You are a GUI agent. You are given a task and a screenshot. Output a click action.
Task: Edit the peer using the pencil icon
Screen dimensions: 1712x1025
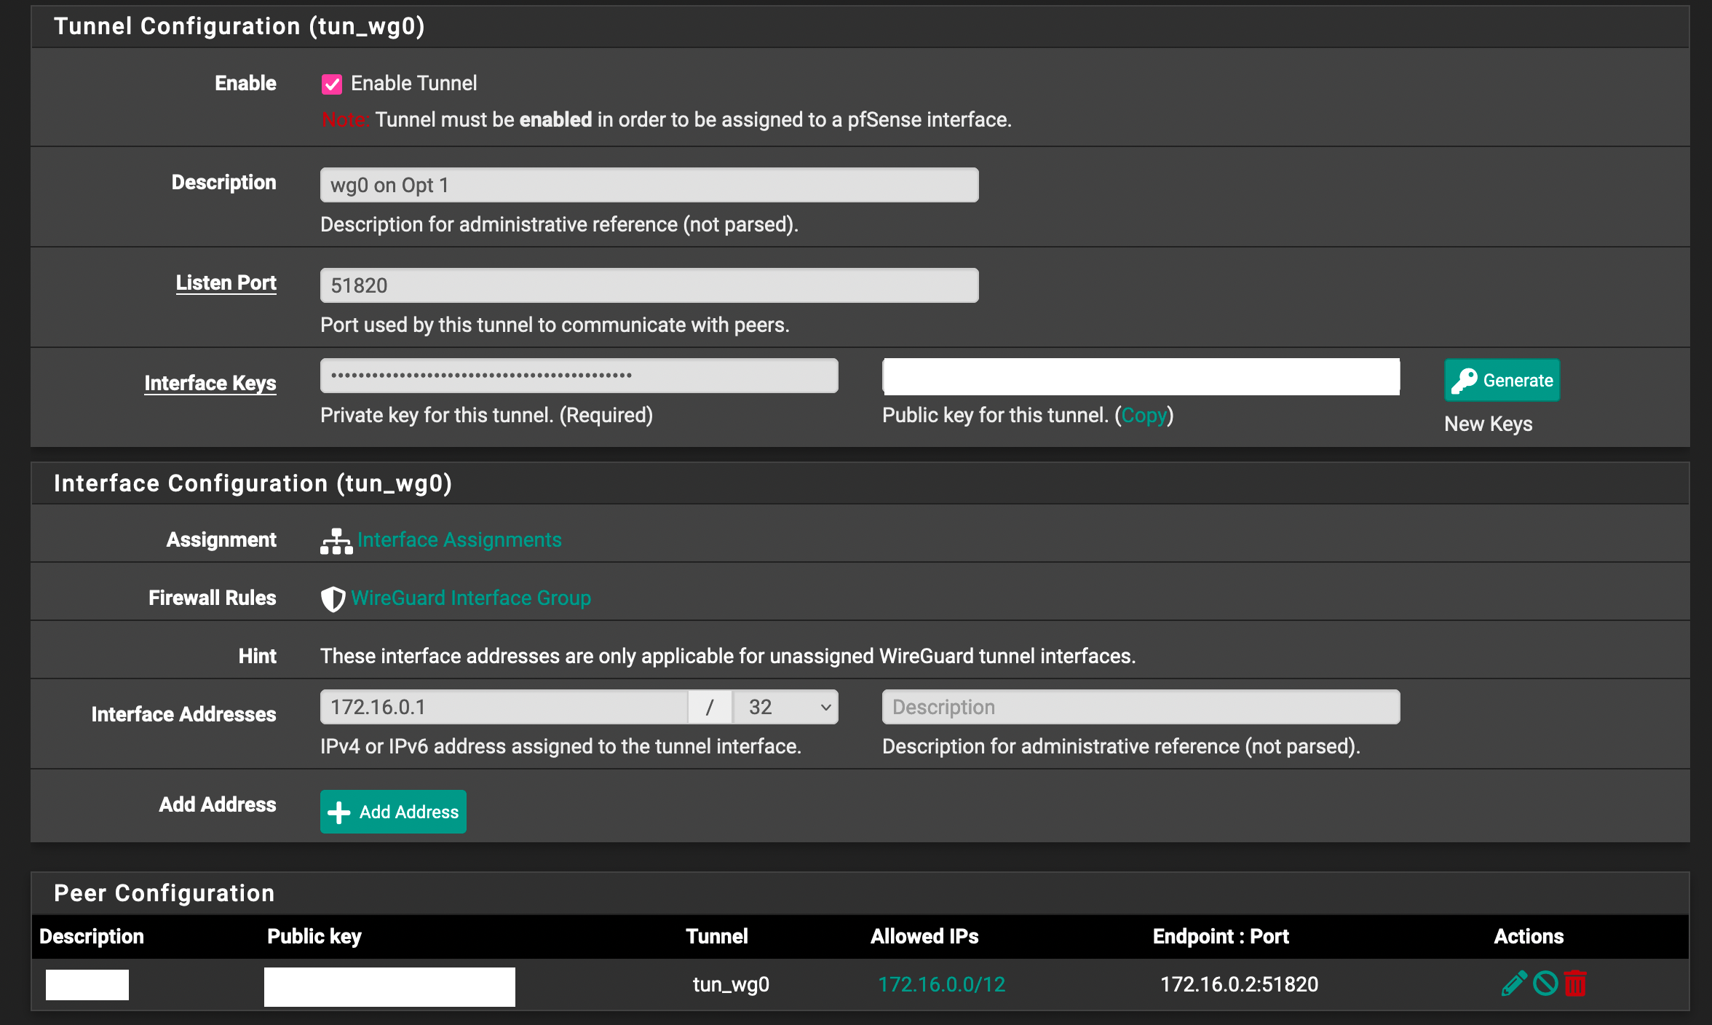tap(1514, 984)
